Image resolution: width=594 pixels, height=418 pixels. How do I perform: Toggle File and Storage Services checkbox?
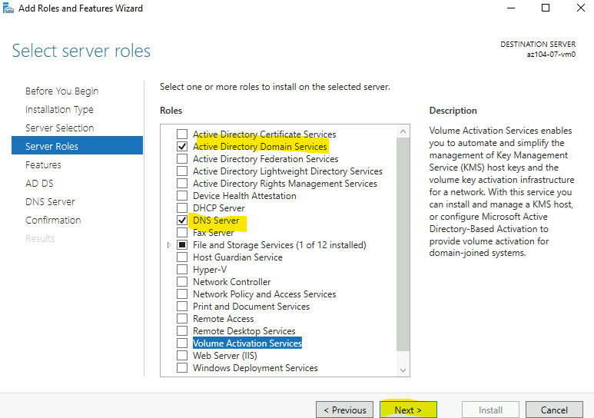182,245
